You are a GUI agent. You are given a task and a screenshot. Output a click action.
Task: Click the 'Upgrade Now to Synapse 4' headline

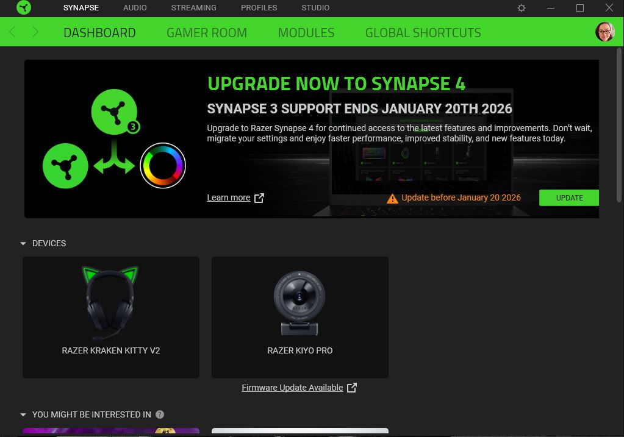[x=336, y=84]
